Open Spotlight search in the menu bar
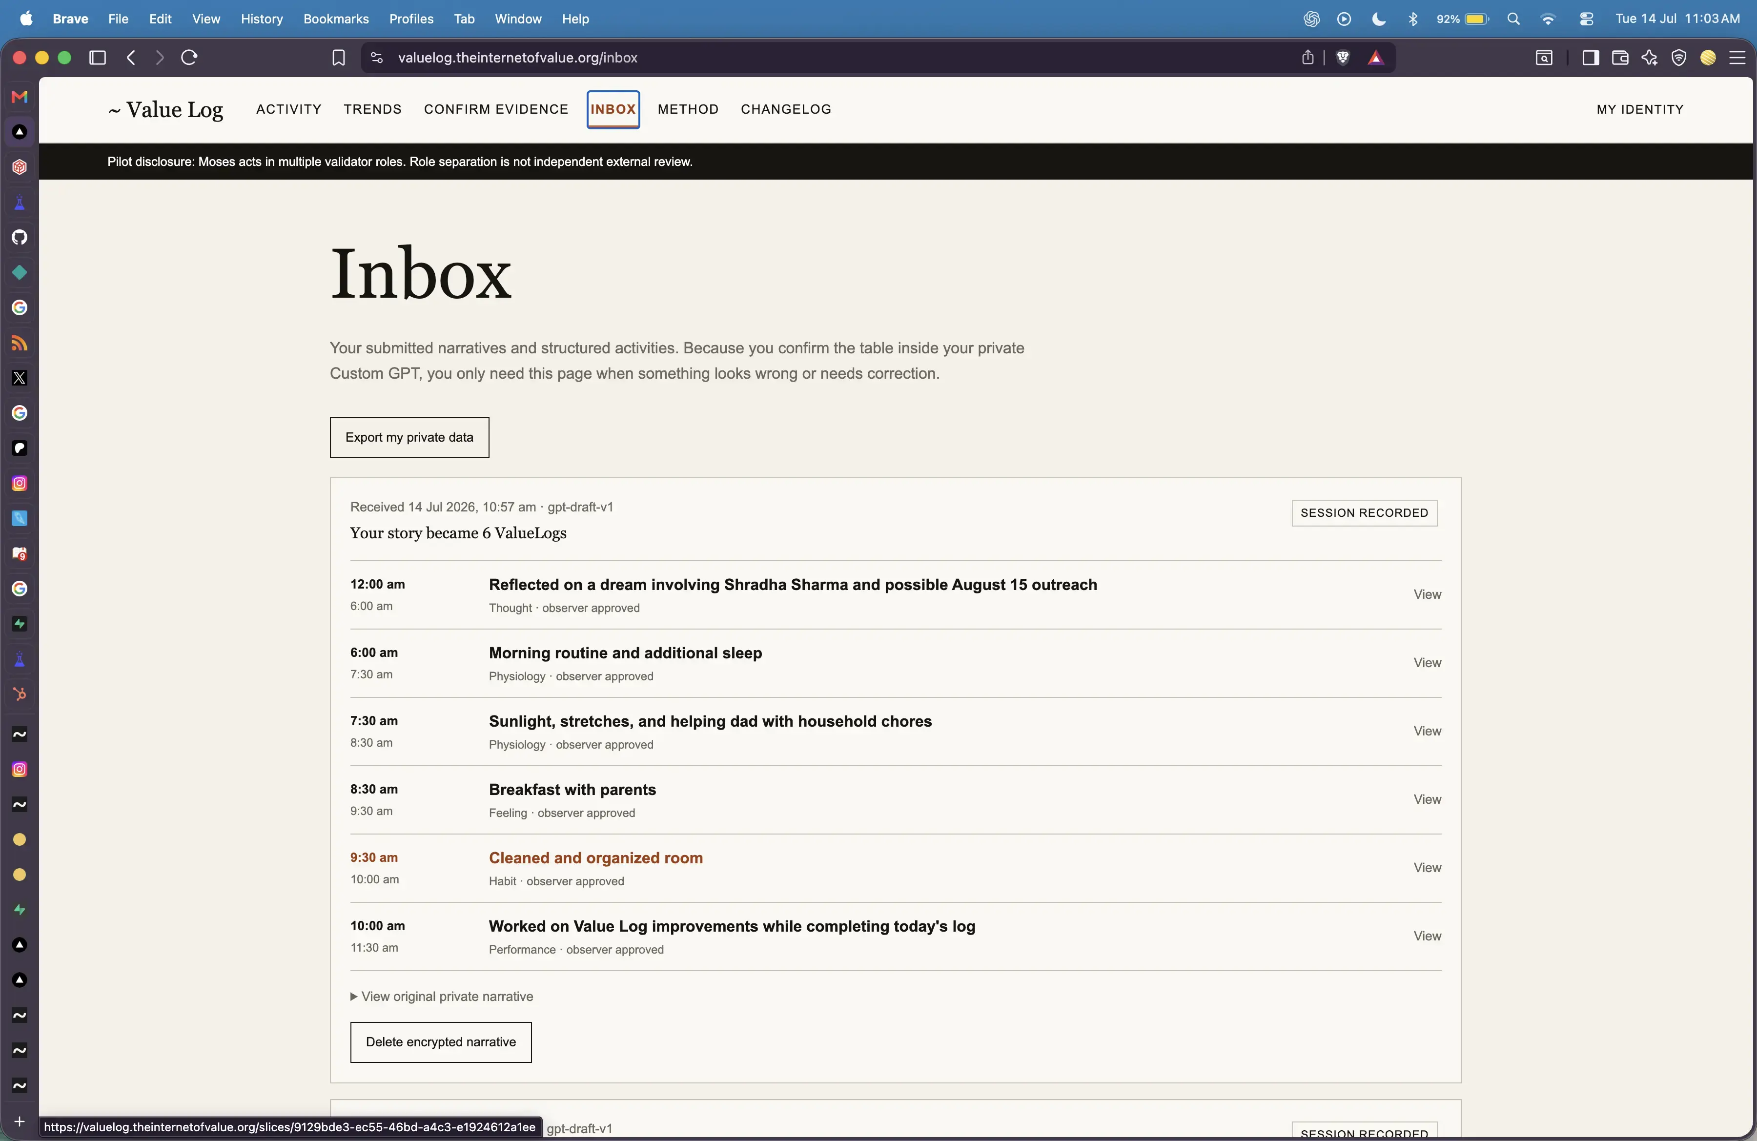This screenshot has height=1141, width=1757. (x=1513, y=19)
